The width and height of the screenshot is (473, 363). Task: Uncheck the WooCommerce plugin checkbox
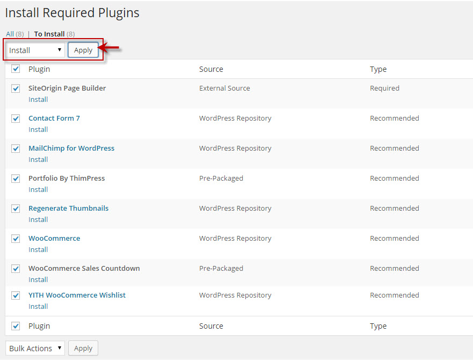click(16, 239)
